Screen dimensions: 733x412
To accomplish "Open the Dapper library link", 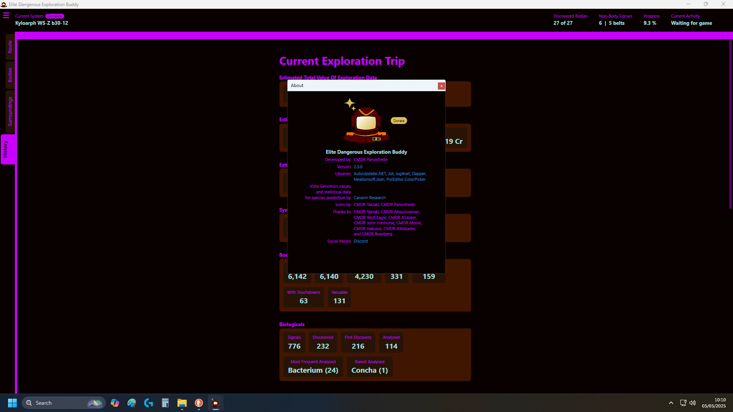I will click(x=418, y=174).
